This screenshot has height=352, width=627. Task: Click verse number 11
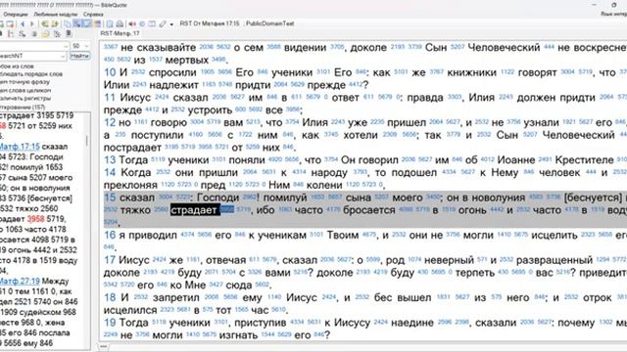click(110, 98)
